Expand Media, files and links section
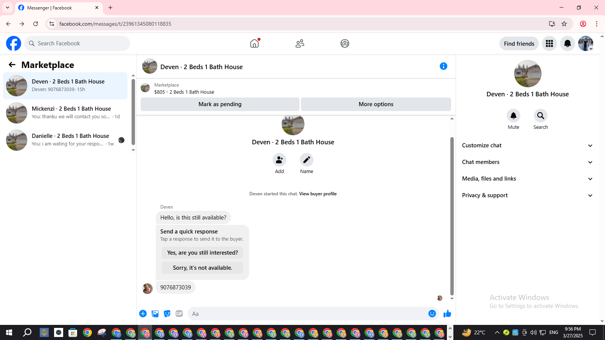 pyautogui.click(x=527, y=179)
